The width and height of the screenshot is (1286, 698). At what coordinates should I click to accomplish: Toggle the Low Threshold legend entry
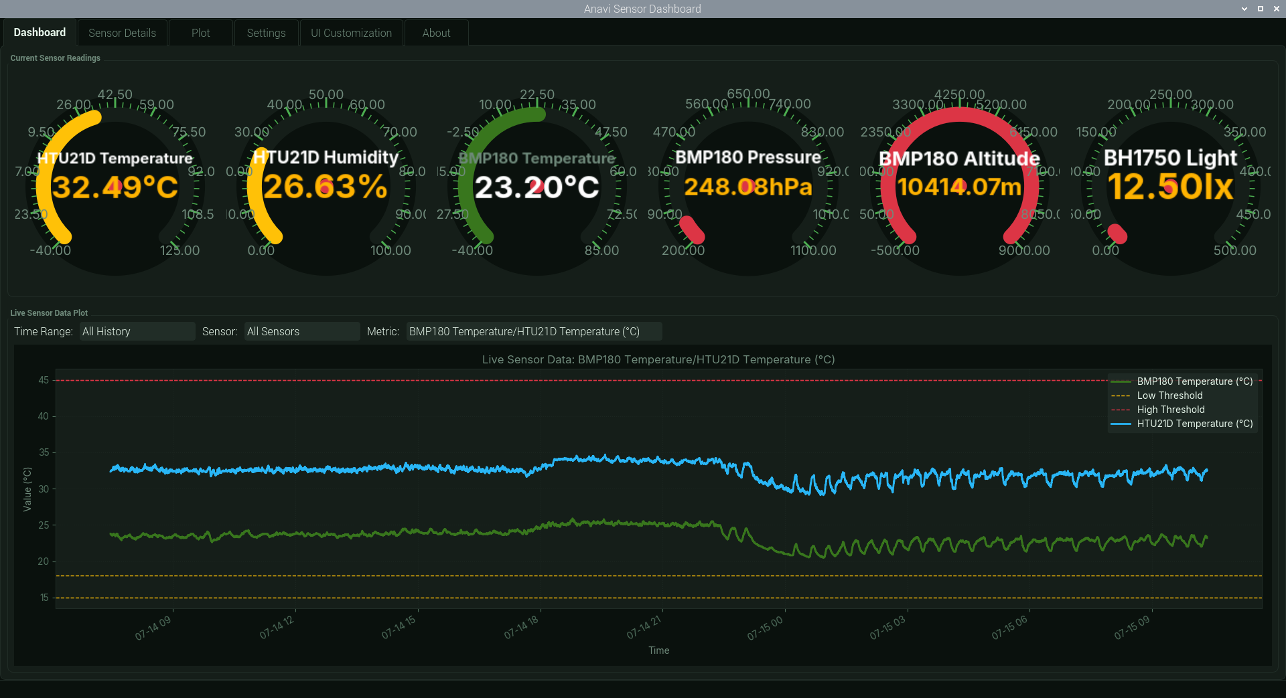coord(1169,396)
